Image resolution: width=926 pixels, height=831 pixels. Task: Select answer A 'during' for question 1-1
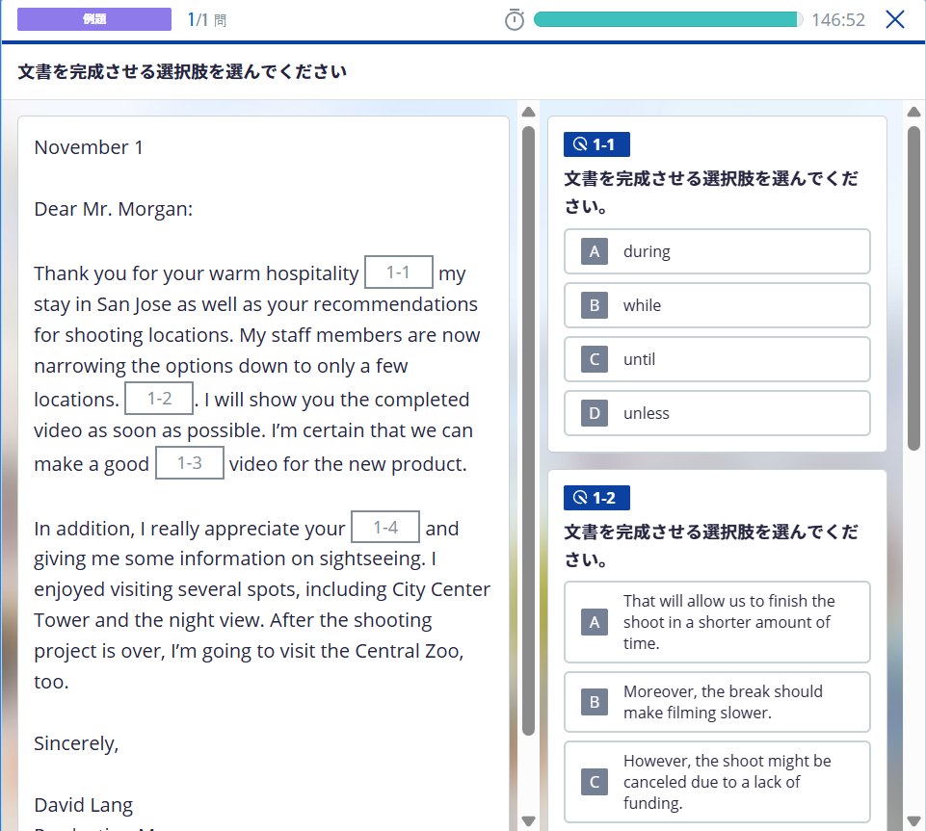pos(717,251)
